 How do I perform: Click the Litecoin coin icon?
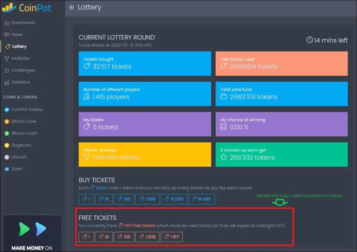click(x=7, y=157)
